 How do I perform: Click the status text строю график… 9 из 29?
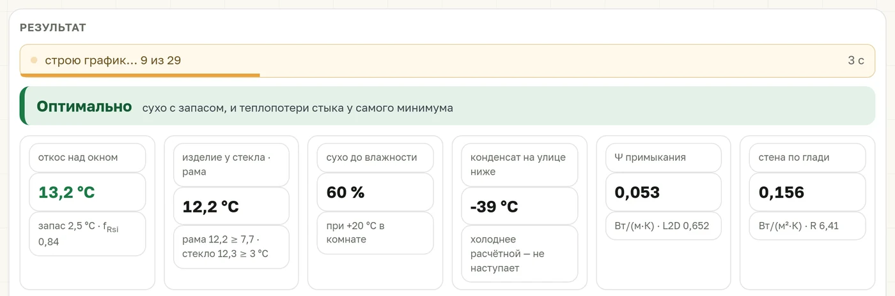[113, 61]
